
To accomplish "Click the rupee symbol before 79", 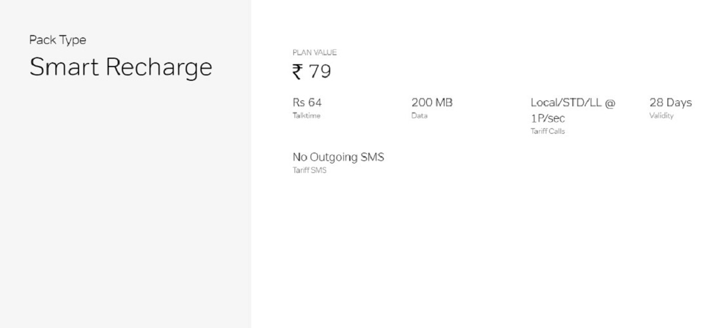I will [x=297, y=72].
